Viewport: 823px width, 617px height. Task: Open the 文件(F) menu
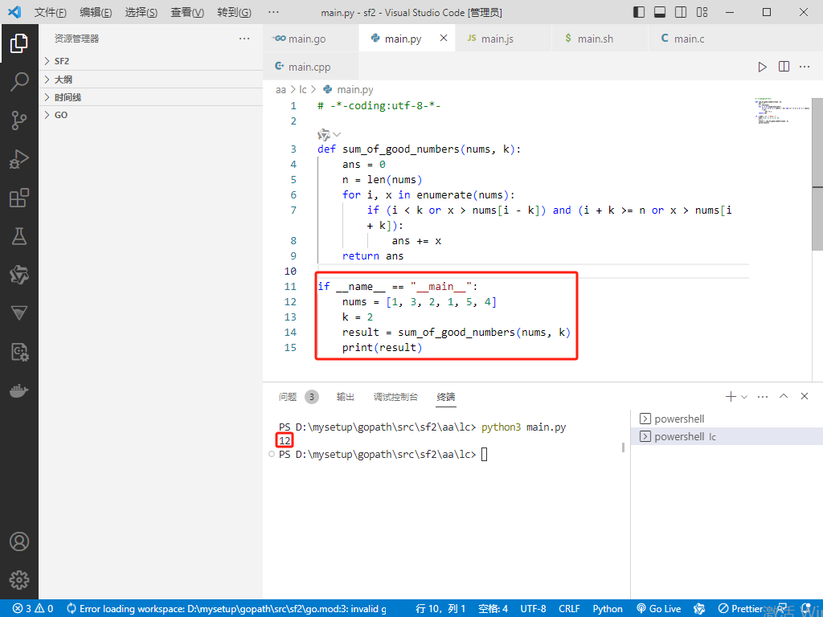coord(51,12)
